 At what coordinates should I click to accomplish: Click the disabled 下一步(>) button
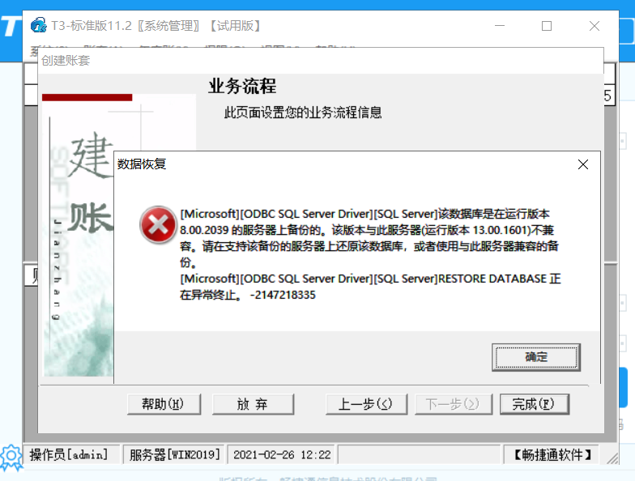point(454,404)
